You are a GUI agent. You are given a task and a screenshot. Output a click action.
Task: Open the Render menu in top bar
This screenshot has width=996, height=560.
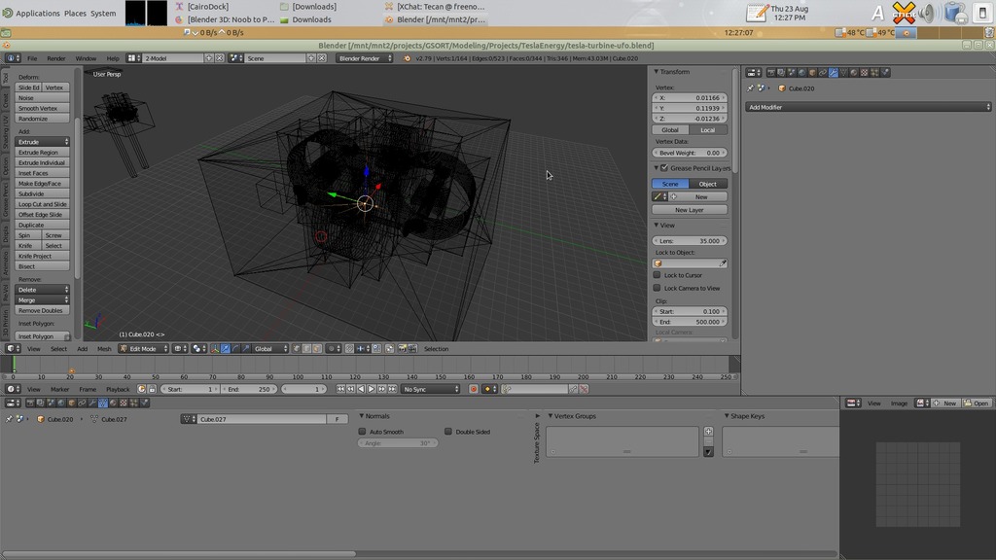pyautogui.click(x=56, y=58)
